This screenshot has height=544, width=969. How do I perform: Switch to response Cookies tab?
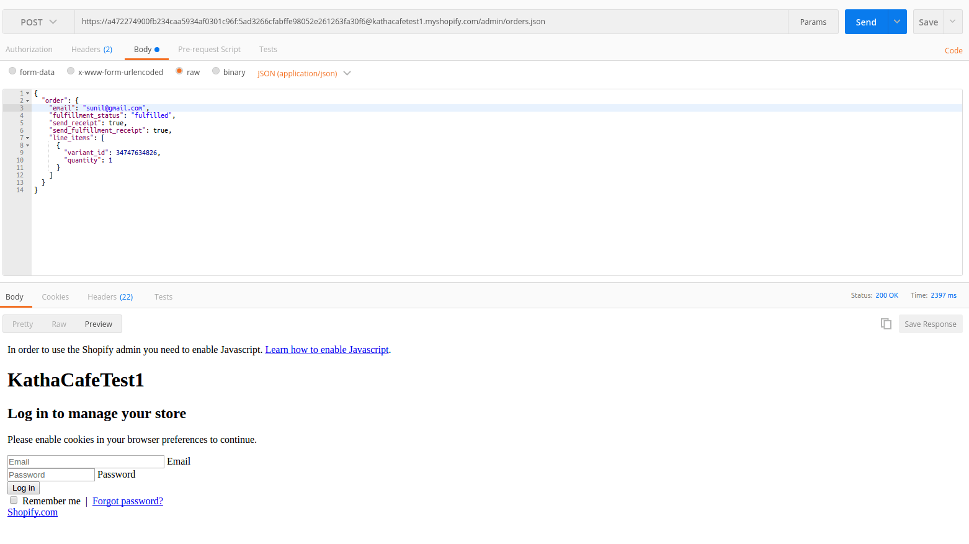(55, 297)
